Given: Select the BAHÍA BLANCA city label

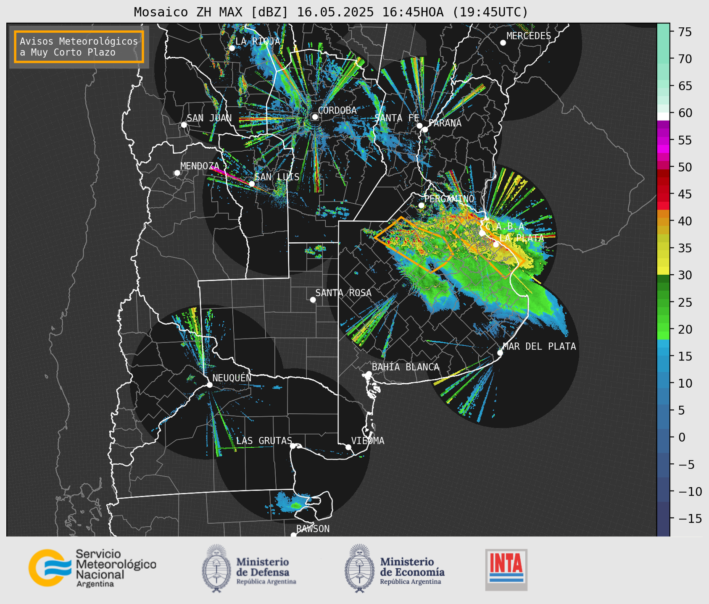Looking at the screenshot, I should pos(406,368).
